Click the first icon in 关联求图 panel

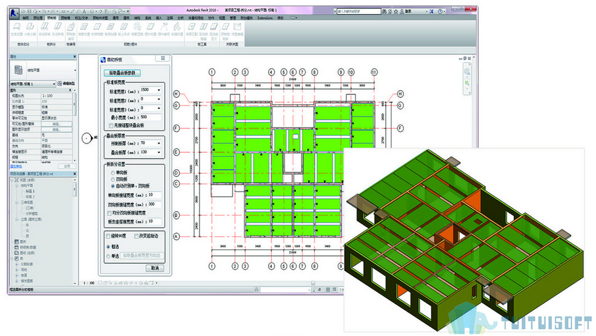coord(225,27)
